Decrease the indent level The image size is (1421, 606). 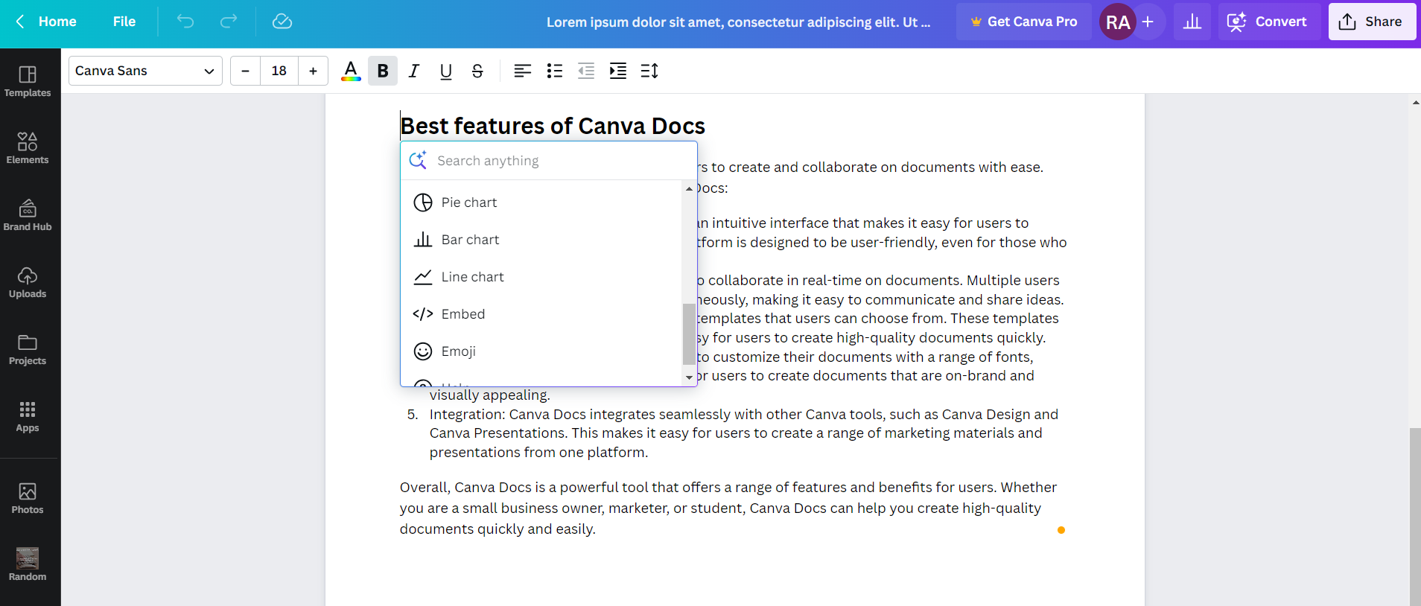(586, 71)
